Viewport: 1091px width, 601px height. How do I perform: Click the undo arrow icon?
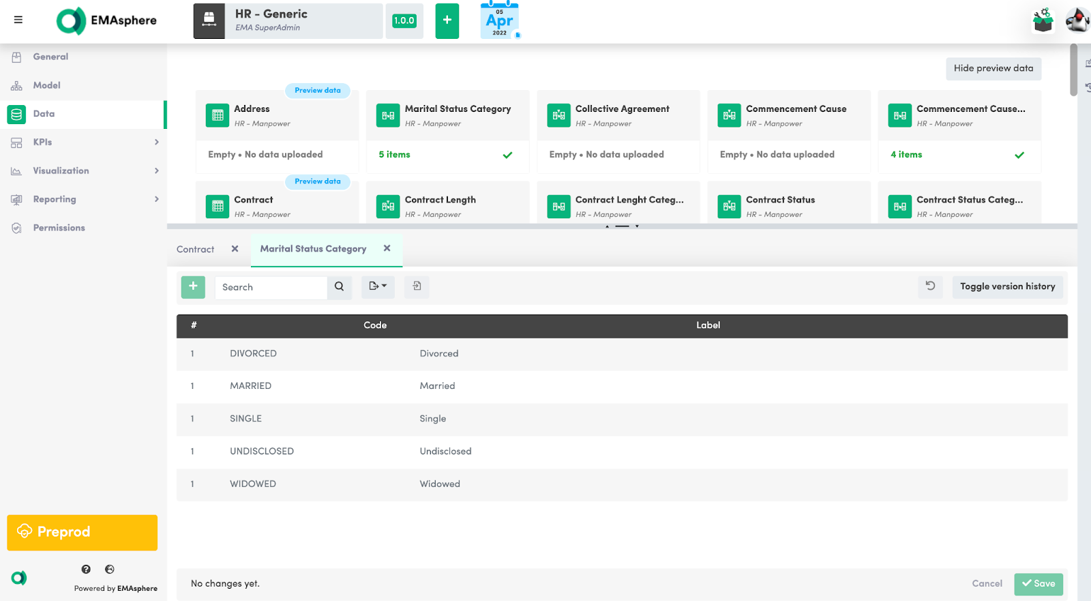(930, 287)
